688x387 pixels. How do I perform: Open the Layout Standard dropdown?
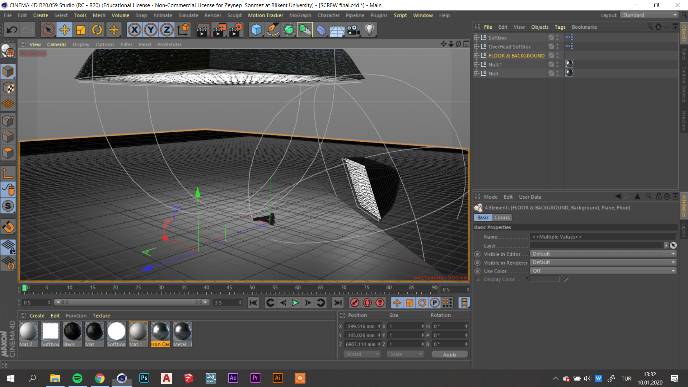tap(649, 15)
